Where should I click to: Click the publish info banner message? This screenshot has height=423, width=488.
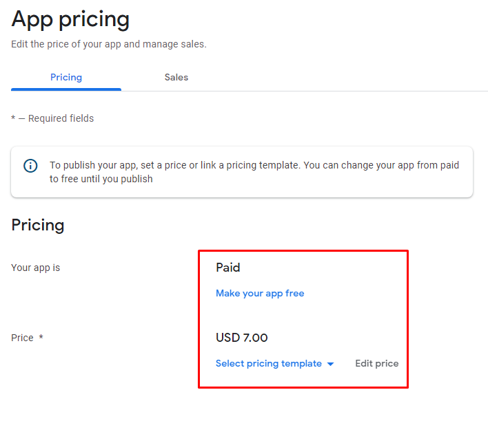254,172
